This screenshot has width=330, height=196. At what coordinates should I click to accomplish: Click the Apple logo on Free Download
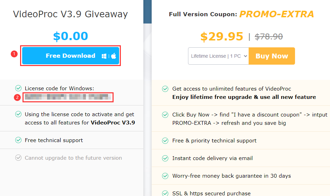coord(114,56)
